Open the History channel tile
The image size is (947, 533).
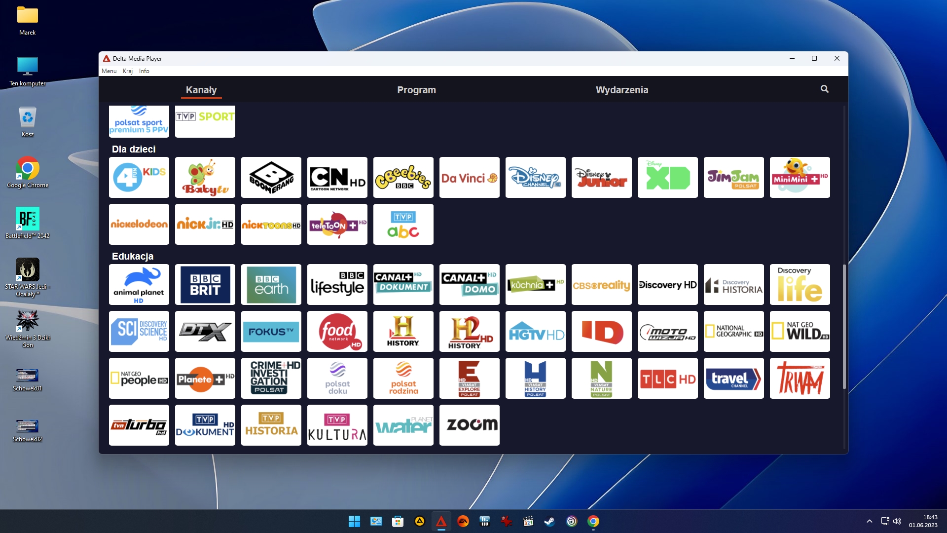coord(403,332)
